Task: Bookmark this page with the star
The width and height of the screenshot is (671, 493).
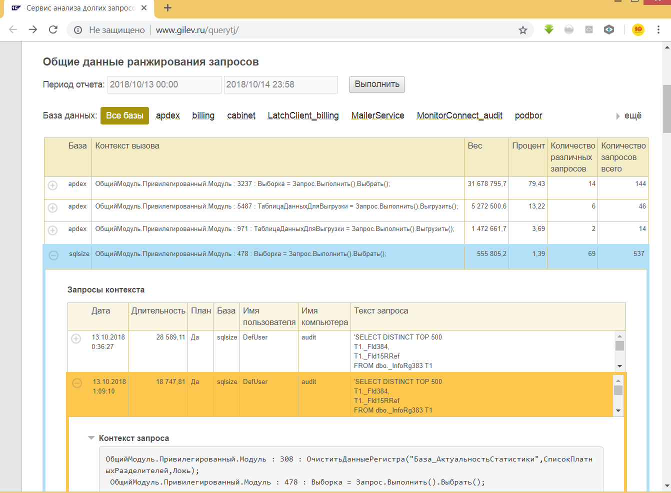Action: [523, 30]
